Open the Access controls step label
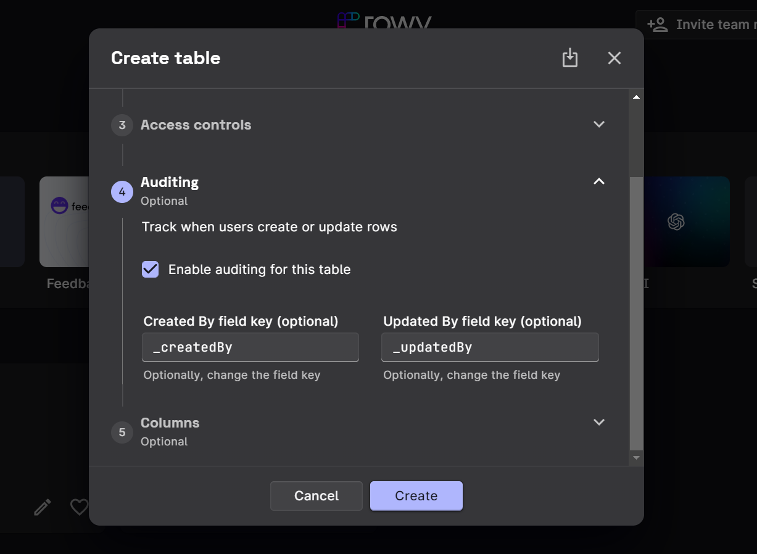Viewport: 757px width, 554px height. point(196,125)
